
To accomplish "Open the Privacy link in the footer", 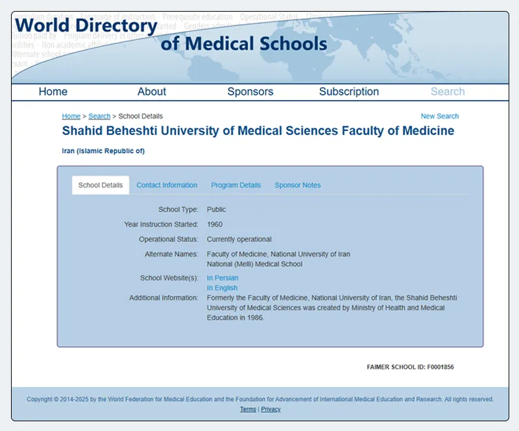I will click(271, 410).
